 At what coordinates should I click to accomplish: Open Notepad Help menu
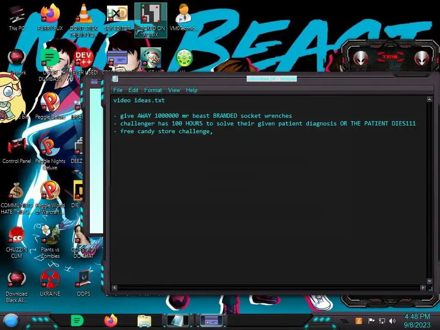coord(191,90)
